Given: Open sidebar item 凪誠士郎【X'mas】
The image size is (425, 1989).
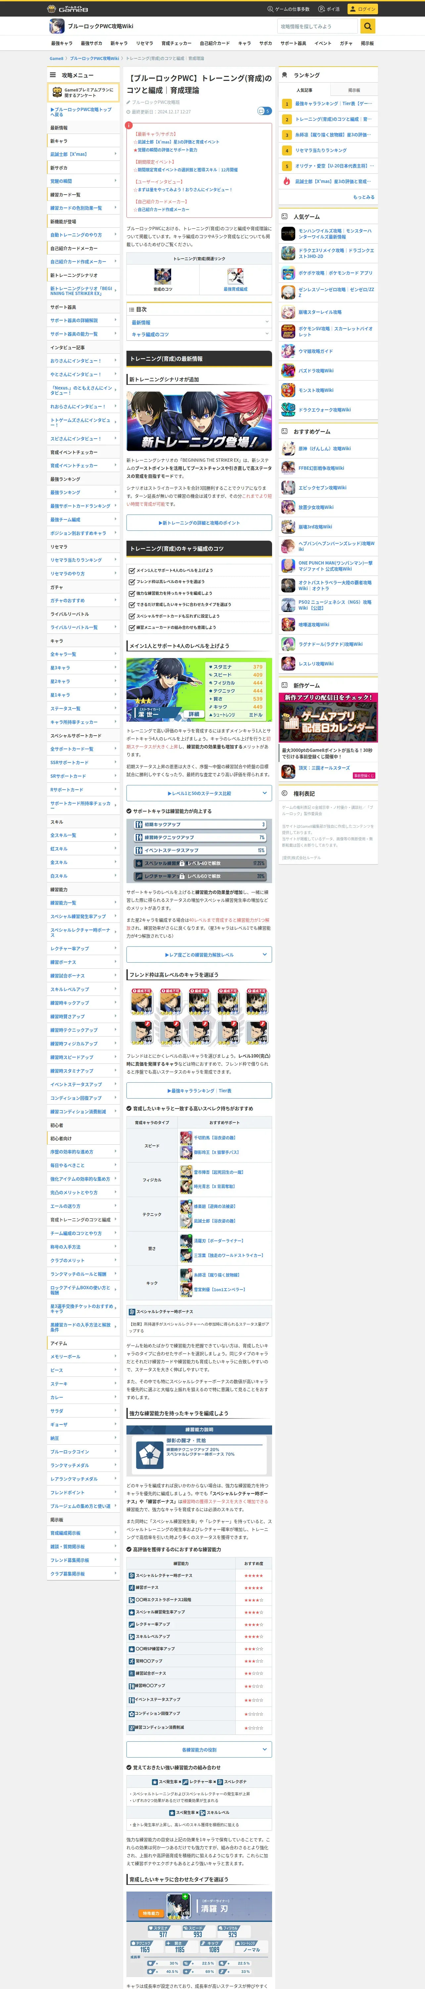Looking at the screenshot, I should (83, 154).
